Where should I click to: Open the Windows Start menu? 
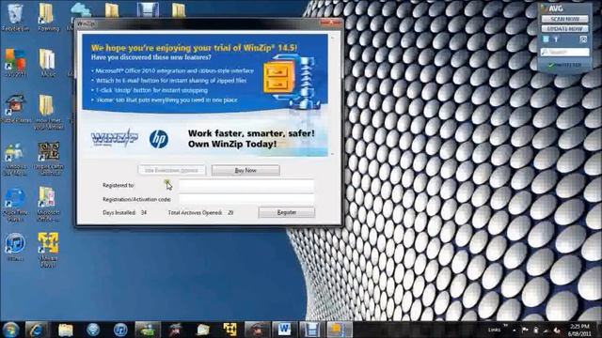(10, 330)
